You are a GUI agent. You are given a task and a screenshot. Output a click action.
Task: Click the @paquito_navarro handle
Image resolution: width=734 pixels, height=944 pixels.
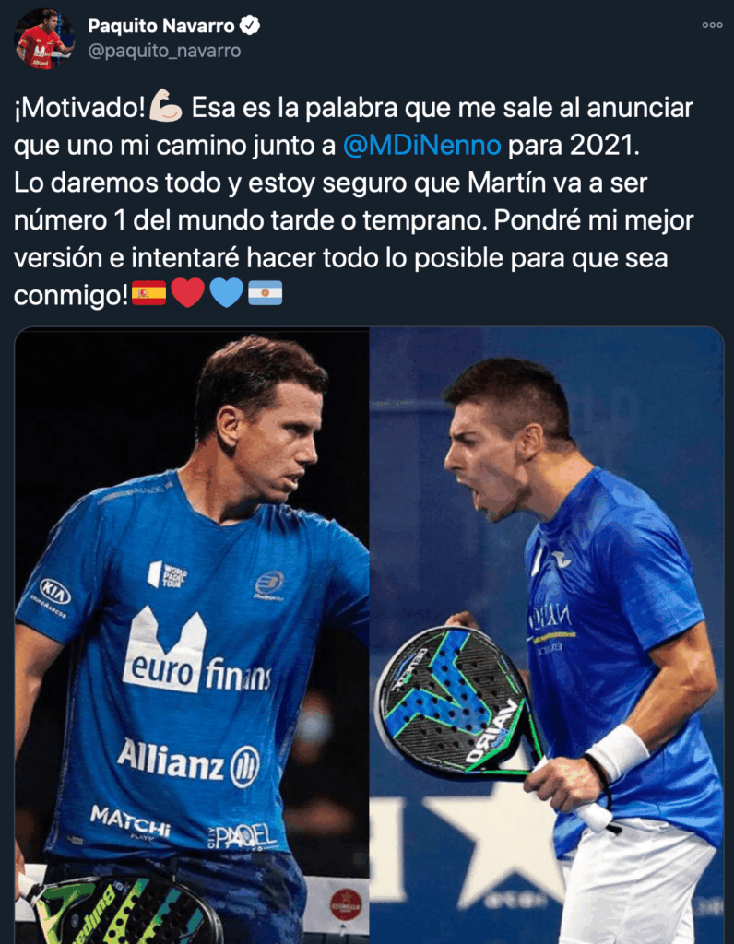pyautogui.click(x=164, y=51)
